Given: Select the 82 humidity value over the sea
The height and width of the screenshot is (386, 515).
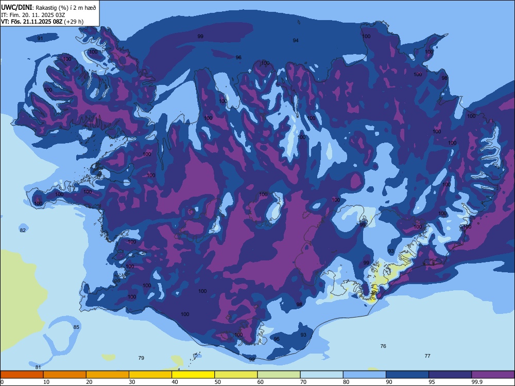Looking at the screenshot, I should [23, 231].
